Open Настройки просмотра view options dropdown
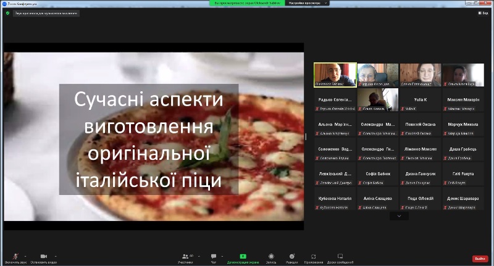494x266 pixels. point(307,3)
